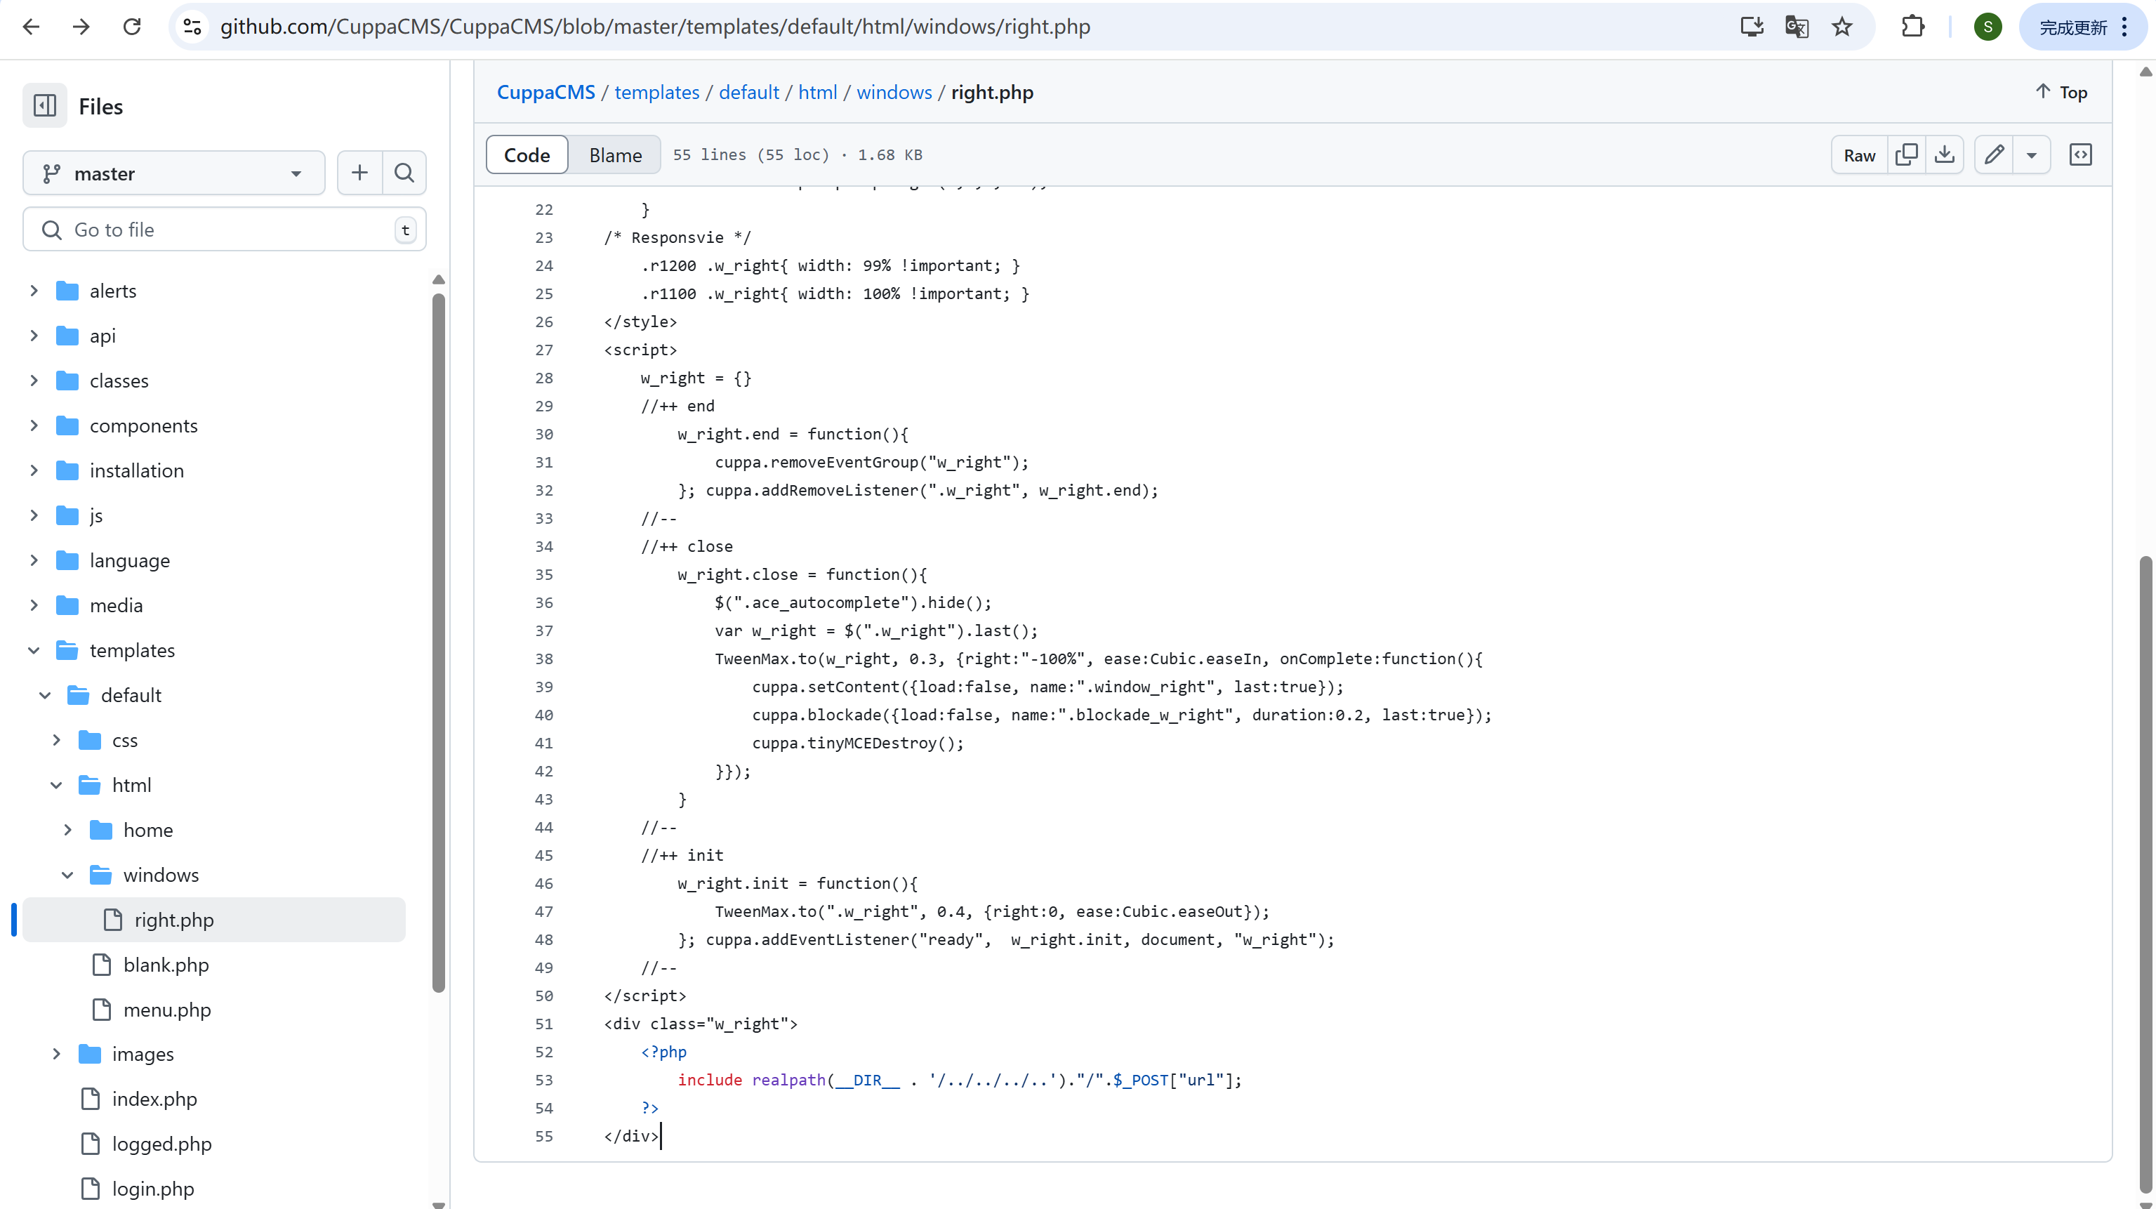The width and height of the screenshot is (2156, 1209).
Task: Expand the installation folder chevron
Action: (x=34, y=470)
